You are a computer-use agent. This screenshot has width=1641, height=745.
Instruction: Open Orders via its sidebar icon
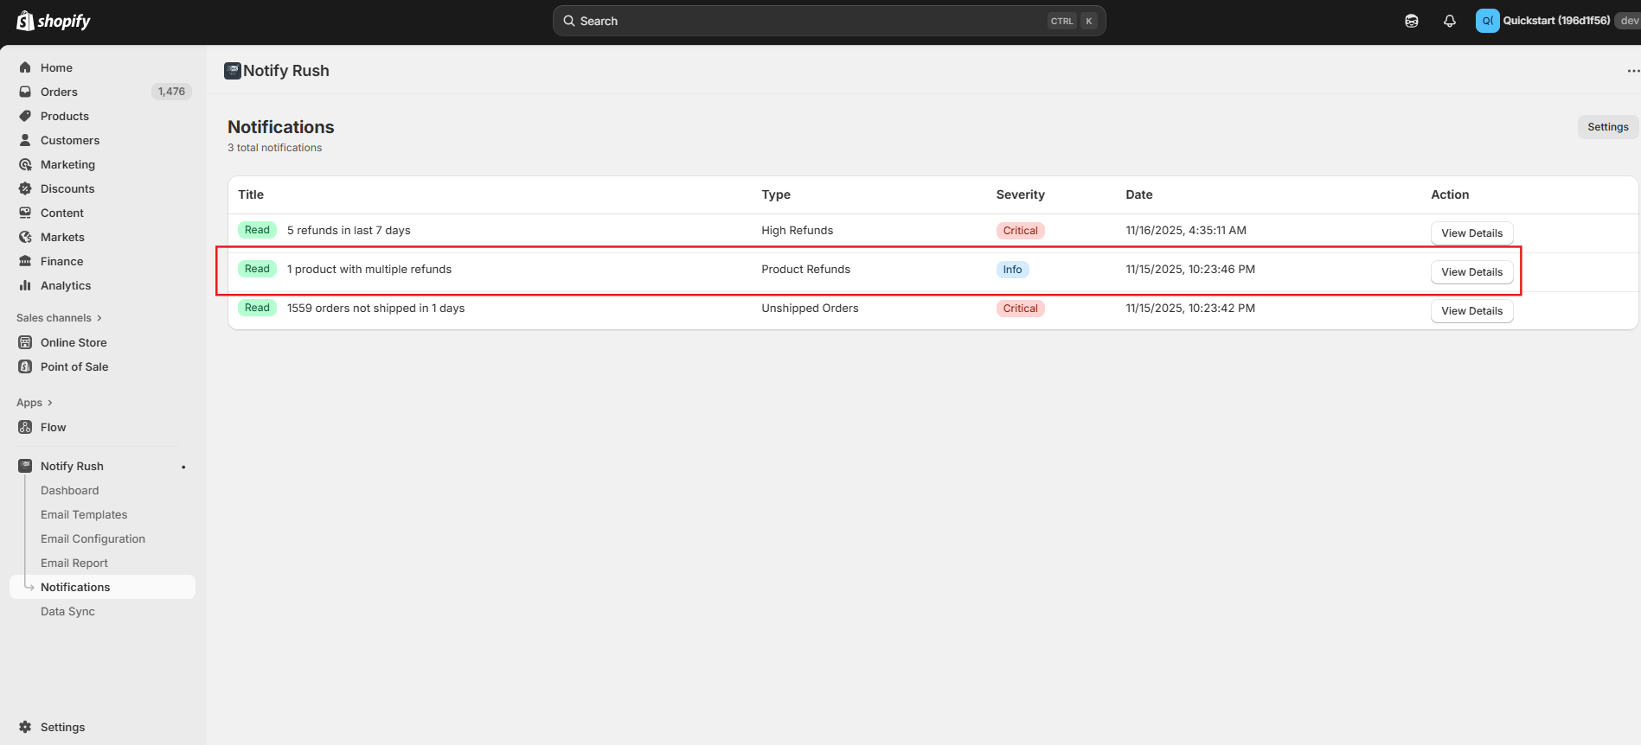coord(25,92)
